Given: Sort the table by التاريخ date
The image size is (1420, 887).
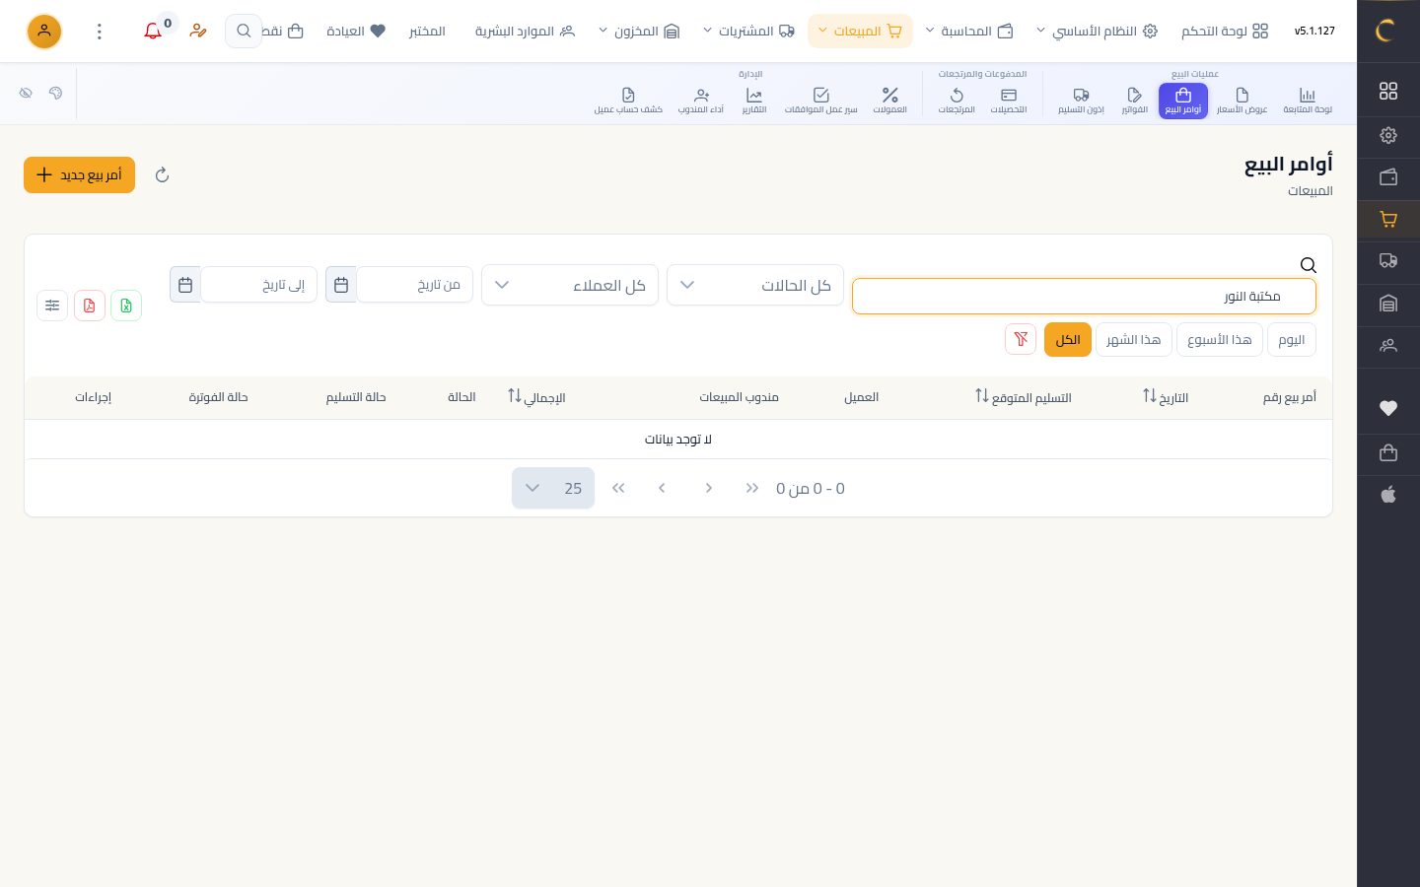Looking at the screenshot, I should pyautogui.click(x=1166, y=397).
